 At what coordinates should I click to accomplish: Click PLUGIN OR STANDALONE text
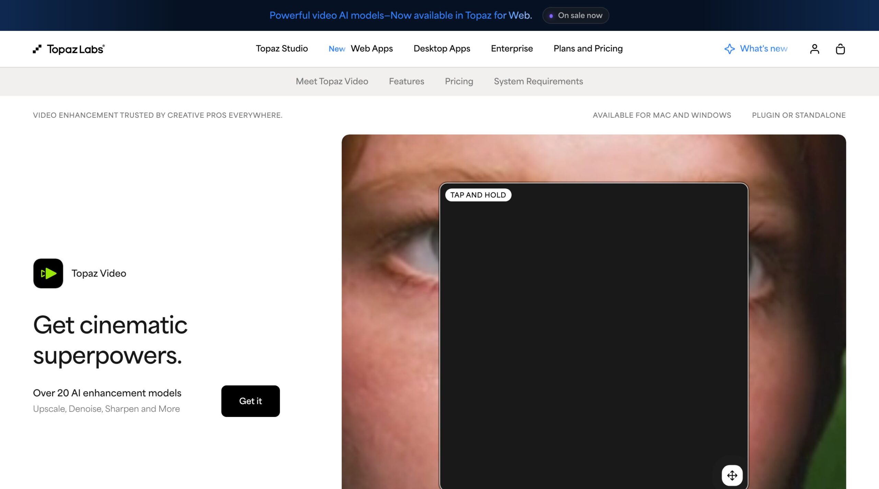(x=799, y=115)
